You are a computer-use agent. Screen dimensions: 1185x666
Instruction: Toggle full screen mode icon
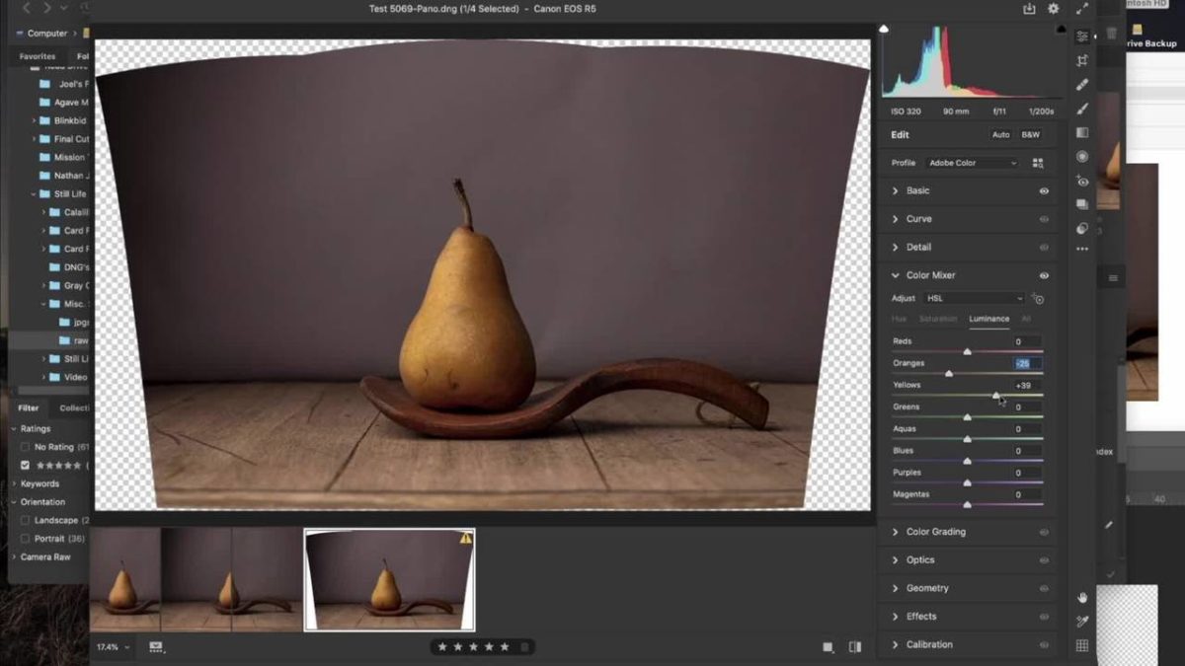(1082, 9)
